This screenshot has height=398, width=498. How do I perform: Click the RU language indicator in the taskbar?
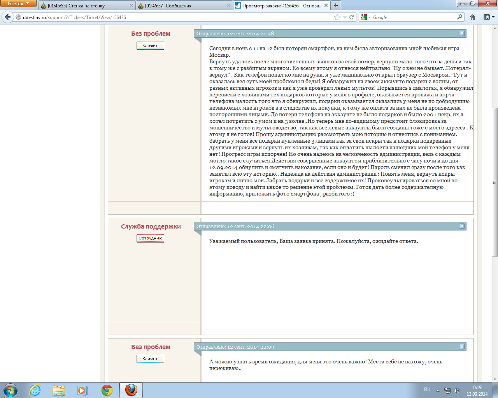point(427,389)
